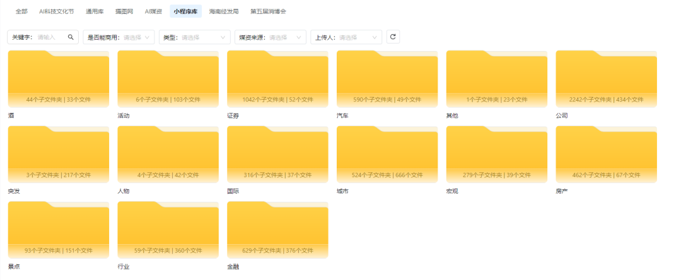Expand the 是否能商用 dropdown
This screenshot has height=280, width=681.
pyautogui.click(x=119, y=37)
